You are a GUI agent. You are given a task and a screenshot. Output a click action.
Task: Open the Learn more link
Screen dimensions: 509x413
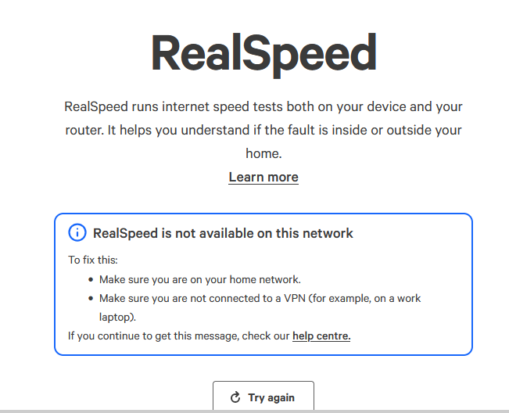263,177
